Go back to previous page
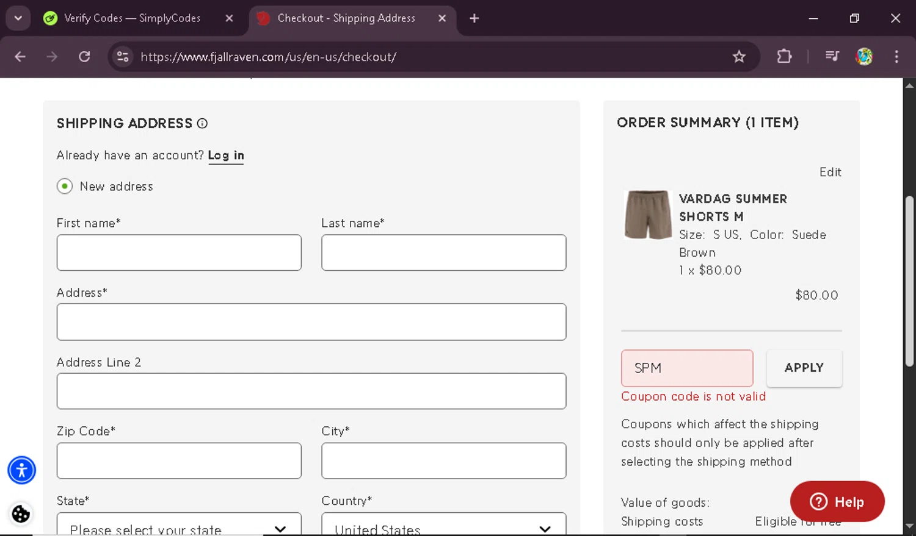The image size is (916, 536). tap(20, 57)
